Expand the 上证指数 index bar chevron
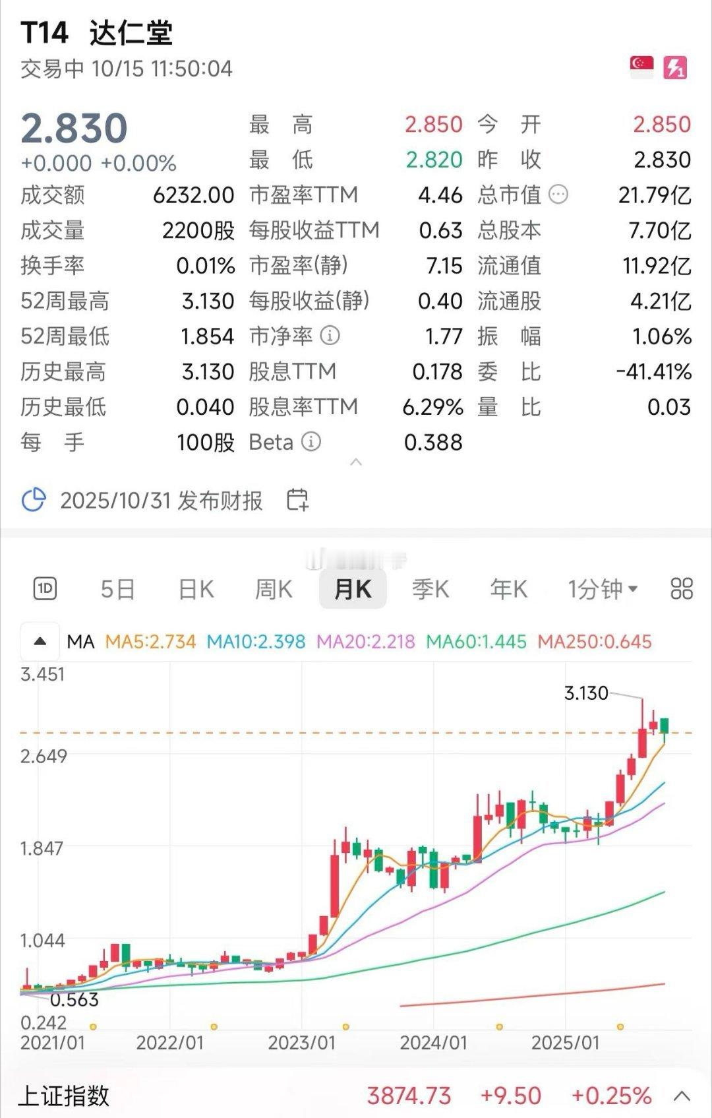This screenshot has width=712, height=1118. (682, 1096)
